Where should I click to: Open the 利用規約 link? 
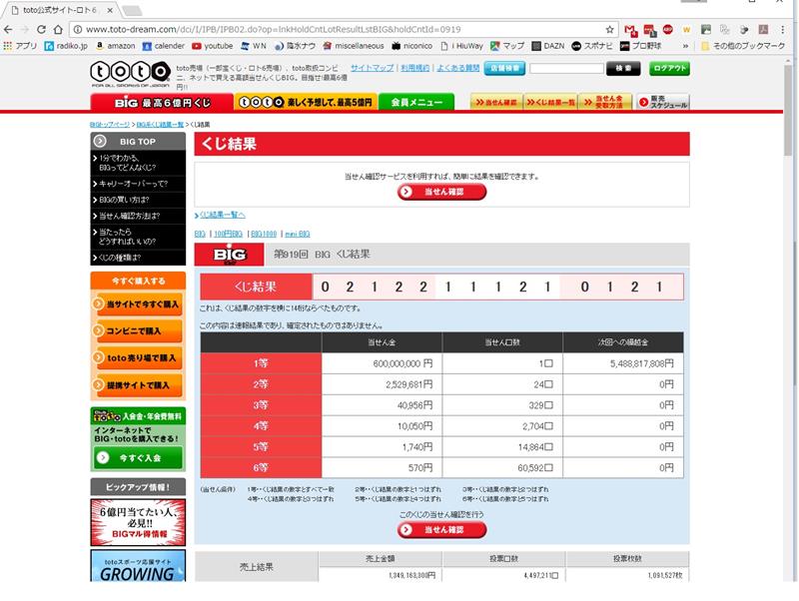coord(414,68)
